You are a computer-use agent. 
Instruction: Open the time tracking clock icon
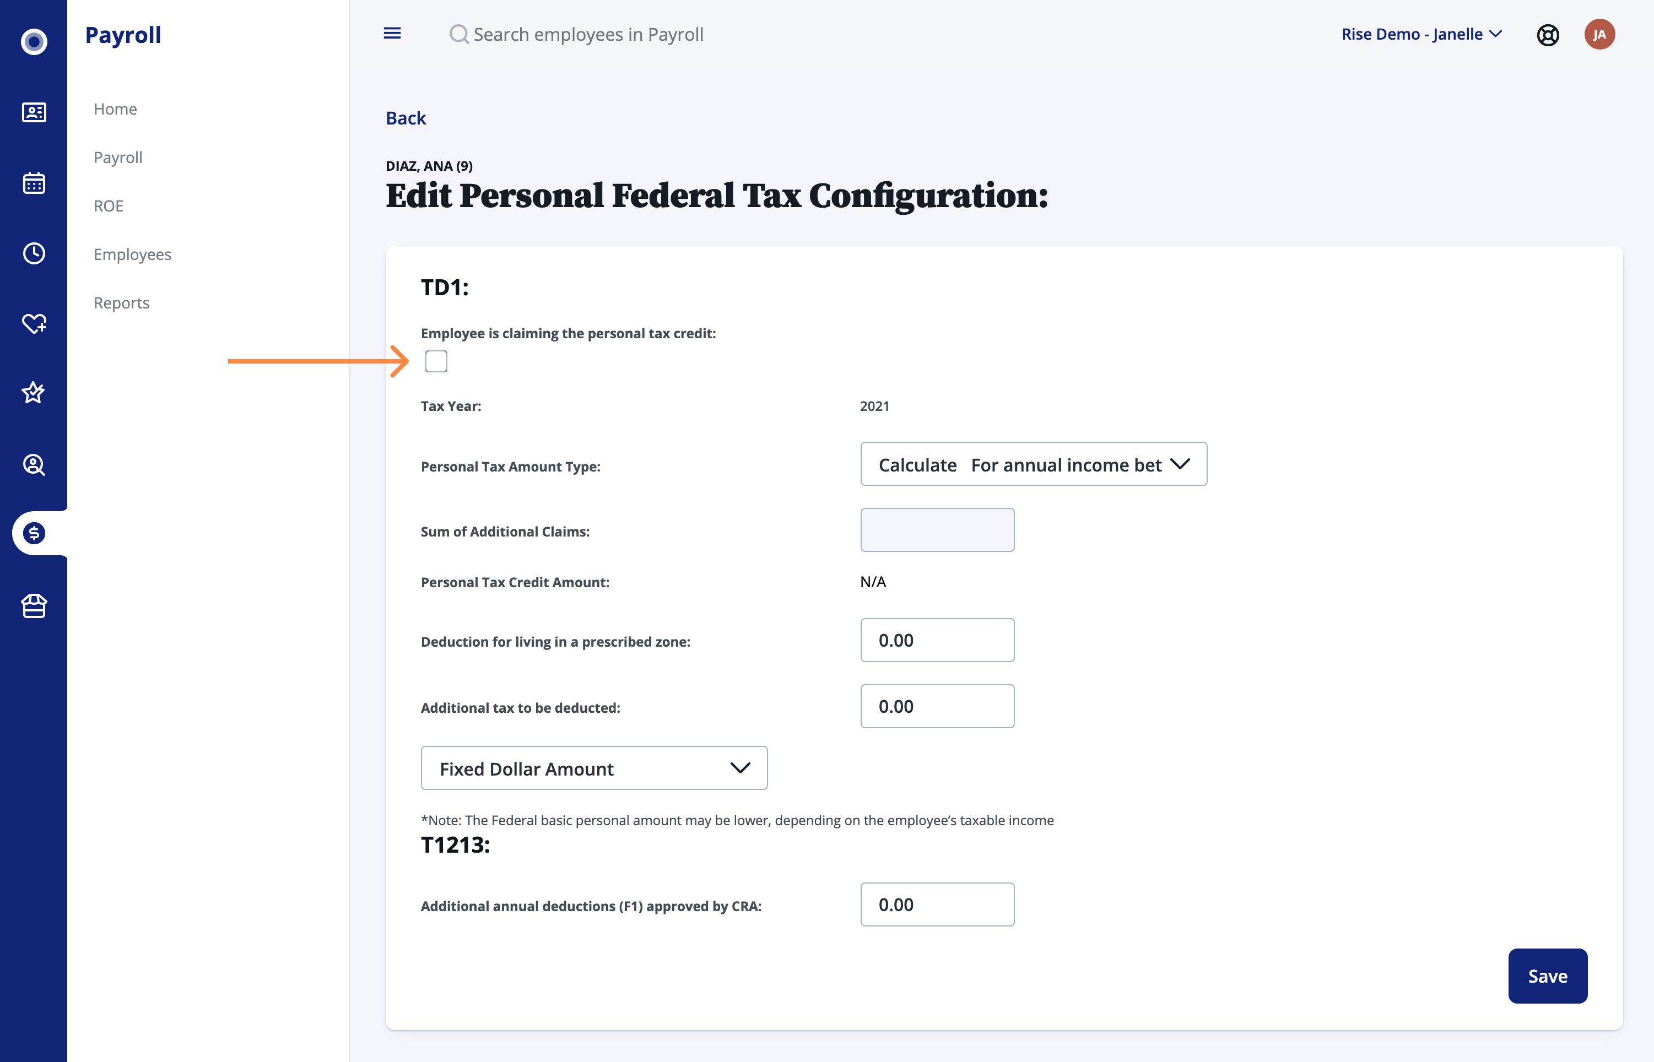(34, 253)
